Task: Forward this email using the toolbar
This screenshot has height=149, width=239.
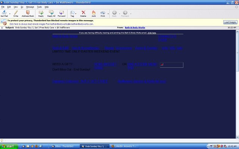Action: tap(61, 13)
